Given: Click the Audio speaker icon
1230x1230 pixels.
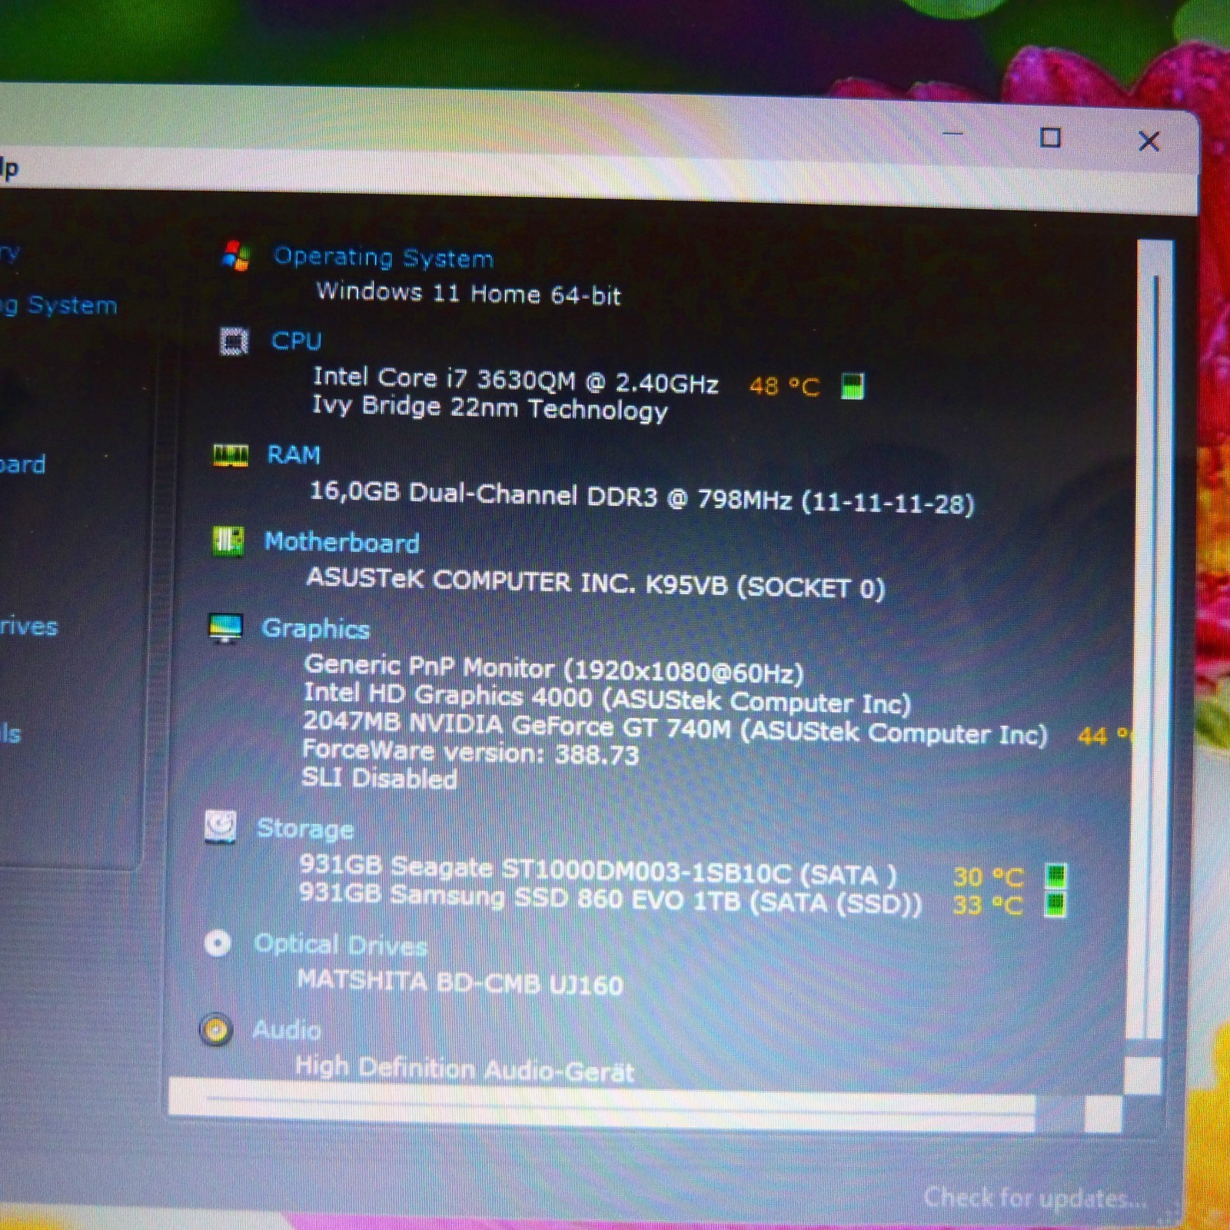Looking at the screenshot, I should (216, 1029).
